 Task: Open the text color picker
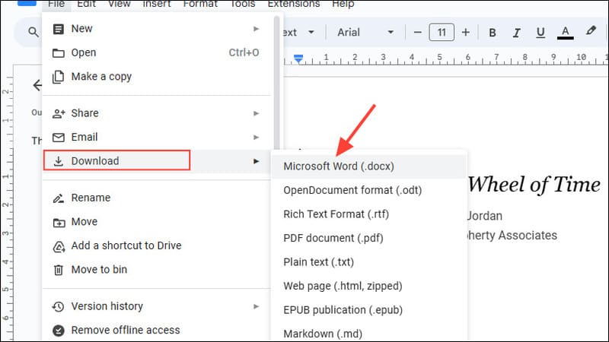pyautogui.click(x=565, y=33)
